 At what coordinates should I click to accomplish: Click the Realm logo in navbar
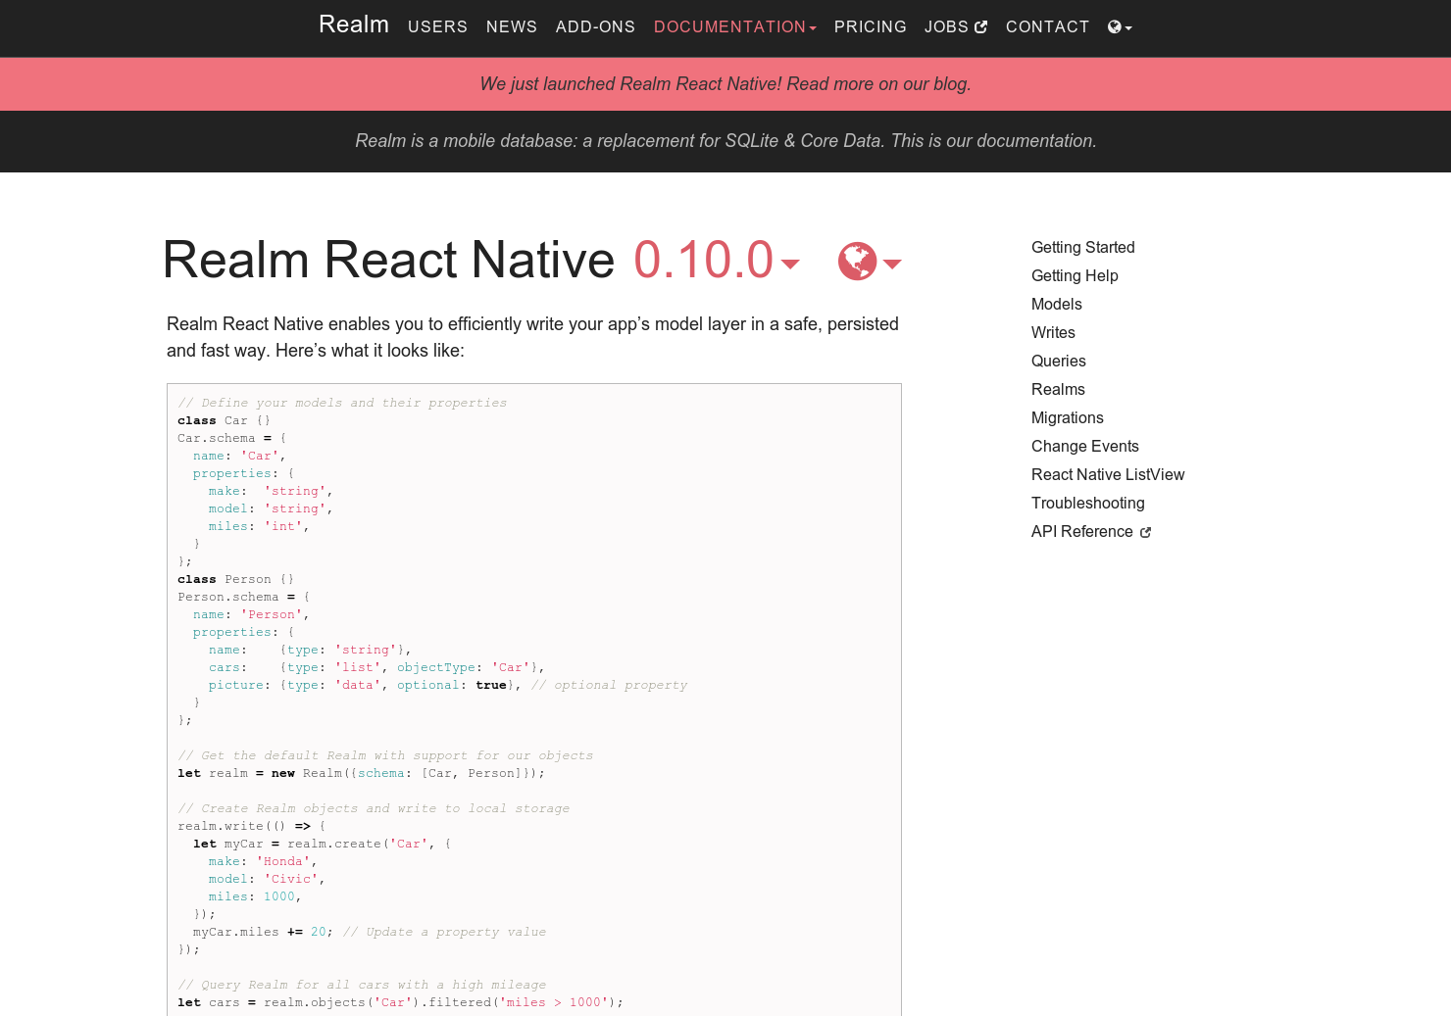(x=354, y=24)
